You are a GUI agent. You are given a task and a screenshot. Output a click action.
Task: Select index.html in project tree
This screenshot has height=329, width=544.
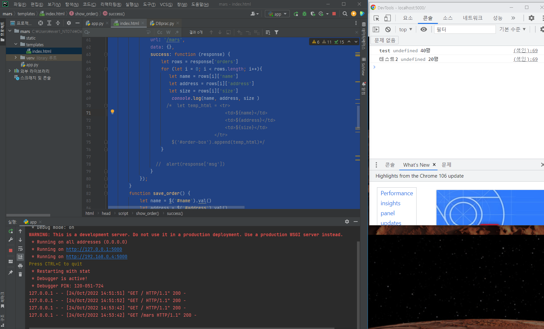[42, 51]
